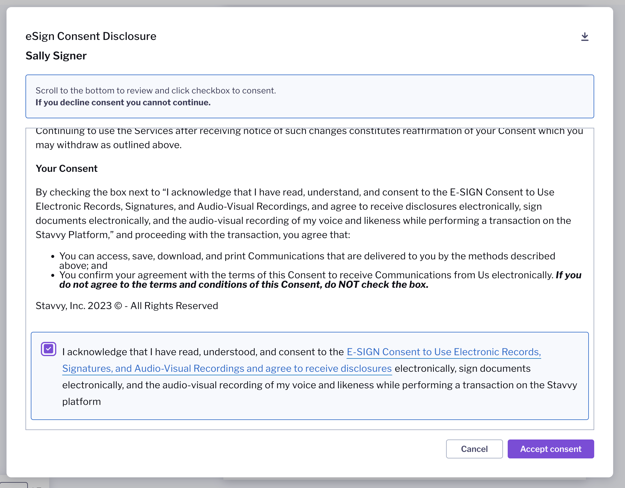Open the E-SIGN Consent to Use Electronic Records link
The height and width of the screenshot is (488, 625).
coord(443,352)
